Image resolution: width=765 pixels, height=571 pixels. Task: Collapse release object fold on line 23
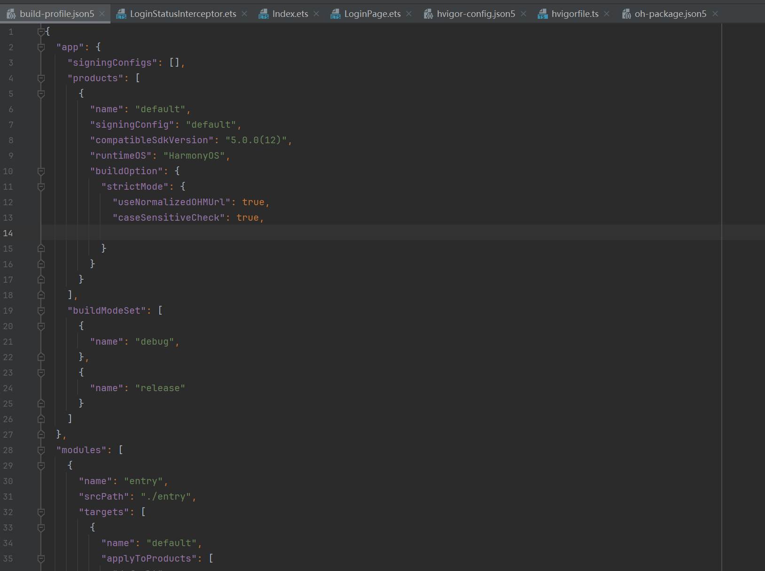[41, 373]
